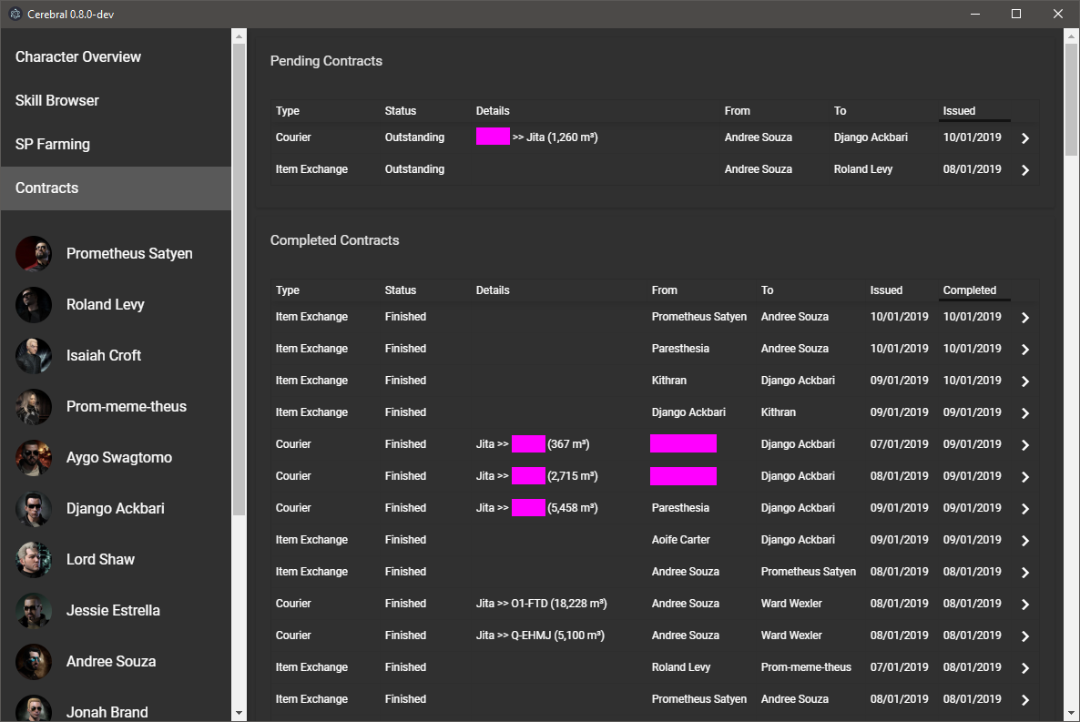Click the sidebar scroll down arrow

point(239,713)
